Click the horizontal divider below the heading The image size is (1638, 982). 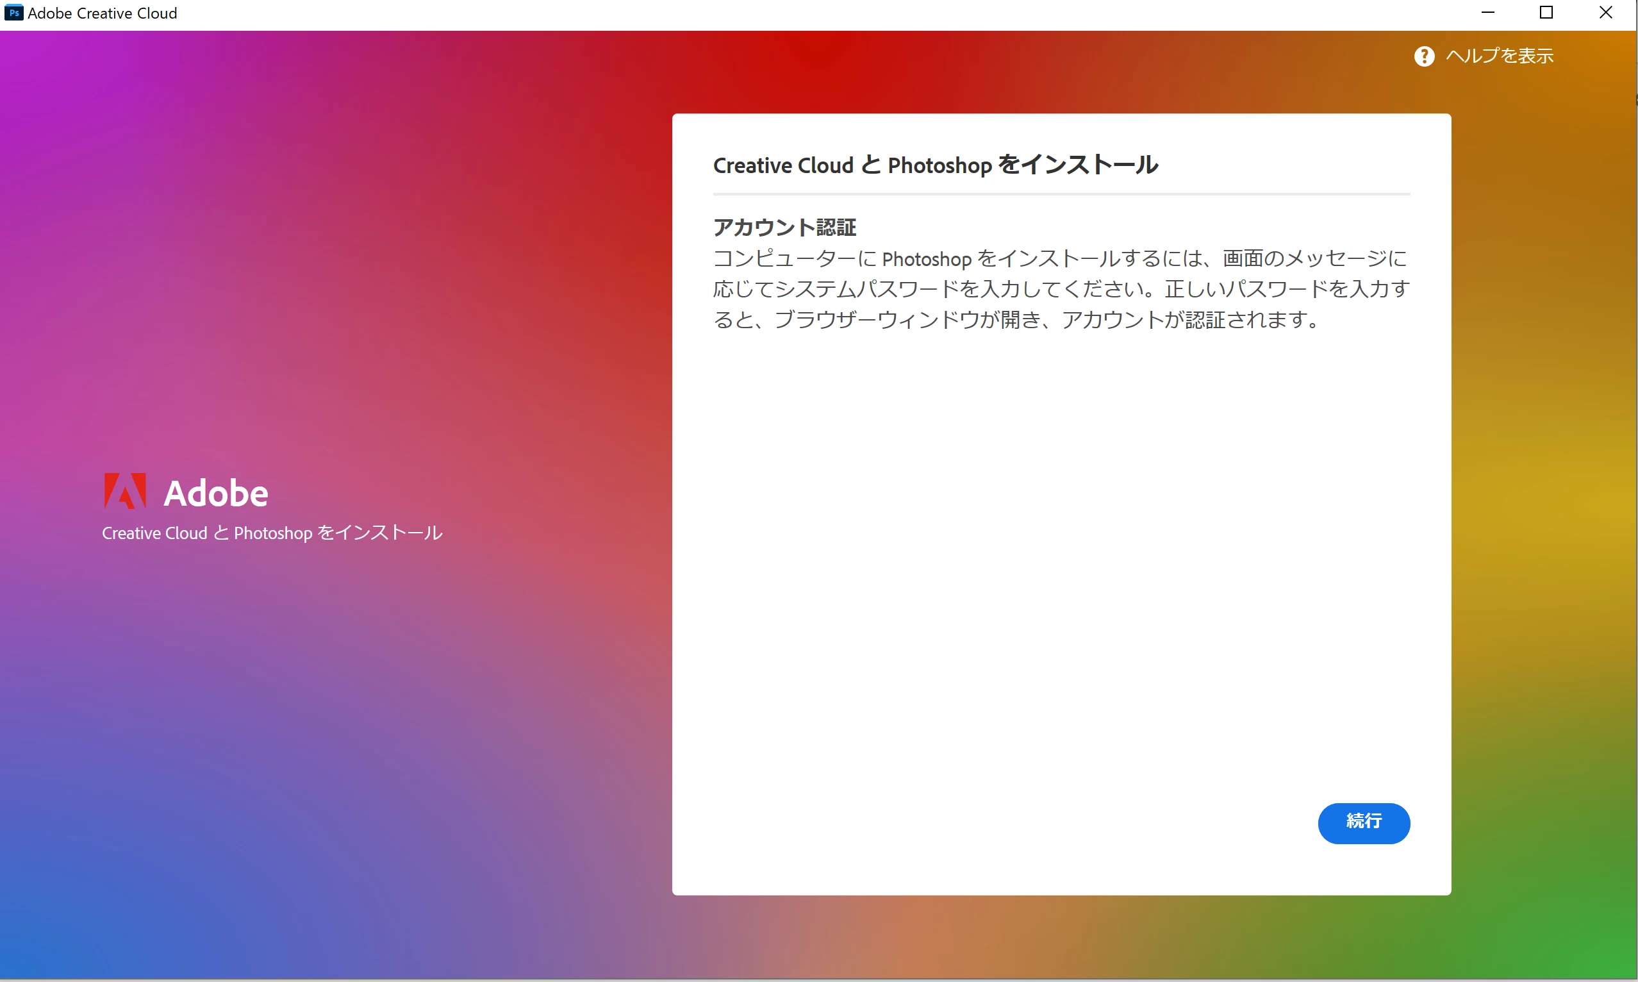click(x=1061, y=195)
